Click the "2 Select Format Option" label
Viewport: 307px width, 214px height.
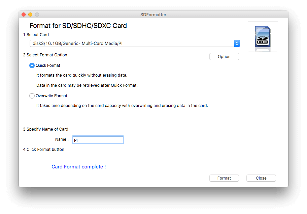click(45, 55)
